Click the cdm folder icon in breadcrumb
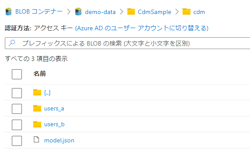Image resolution: width=250 pixels, height=163 pixels. coord(187,12)
